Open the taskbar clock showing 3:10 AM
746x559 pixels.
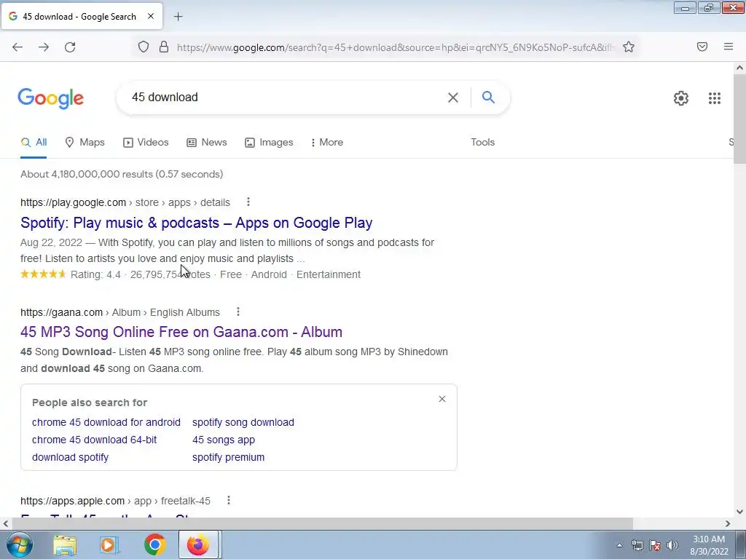click(x=709, y=545)
